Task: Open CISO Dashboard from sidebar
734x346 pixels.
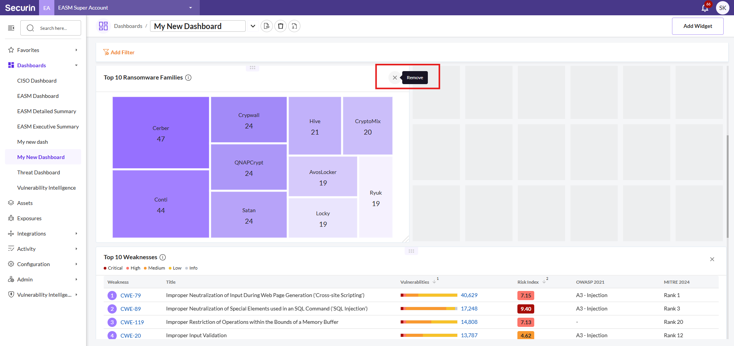Action: pyautogui.click(x=37, y=81)
